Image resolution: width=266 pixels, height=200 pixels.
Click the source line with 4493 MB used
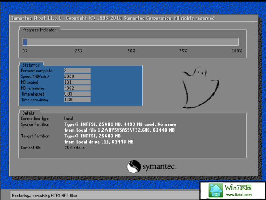(120, 124)
